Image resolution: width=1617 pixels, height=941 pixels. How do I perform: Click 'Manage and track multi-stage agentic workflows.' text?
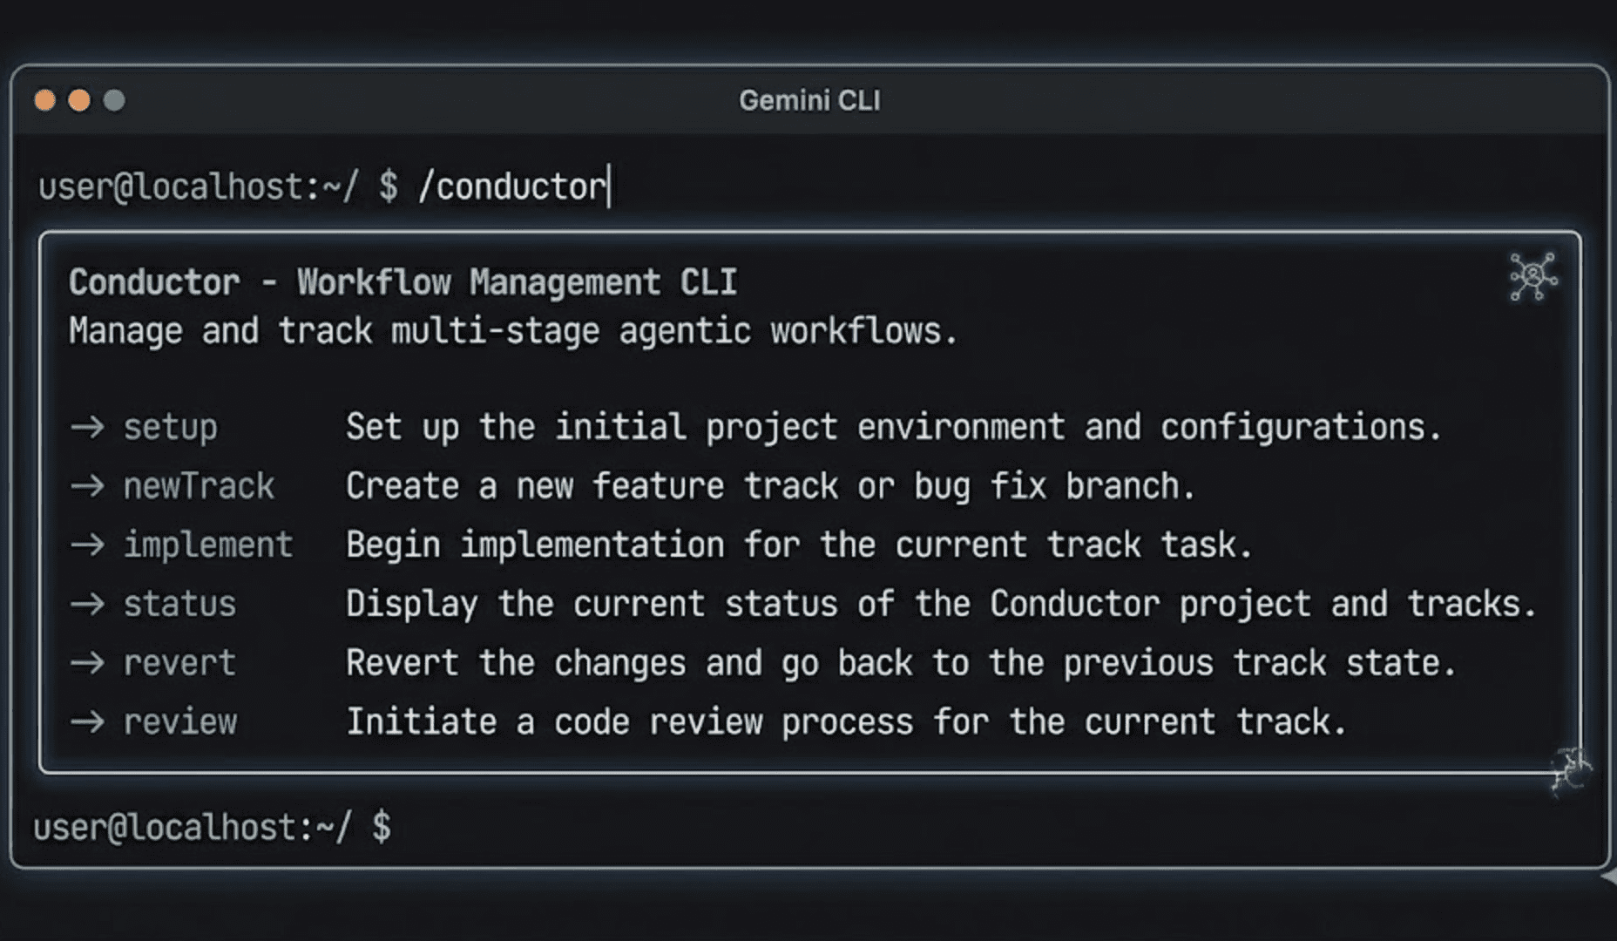point(513,332)
